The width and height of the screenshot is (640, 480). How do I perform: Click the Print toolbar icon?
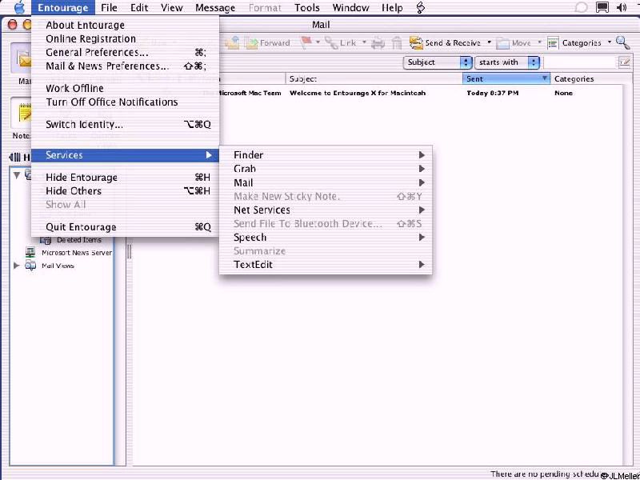[378, 43]
